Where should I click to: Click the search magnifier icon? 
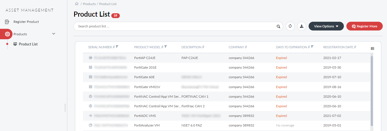(279, 27)
